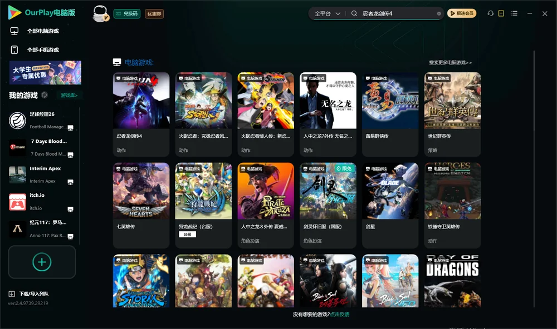Open the 七英雄传 game card
557x329 pixels.
point(141,205)
